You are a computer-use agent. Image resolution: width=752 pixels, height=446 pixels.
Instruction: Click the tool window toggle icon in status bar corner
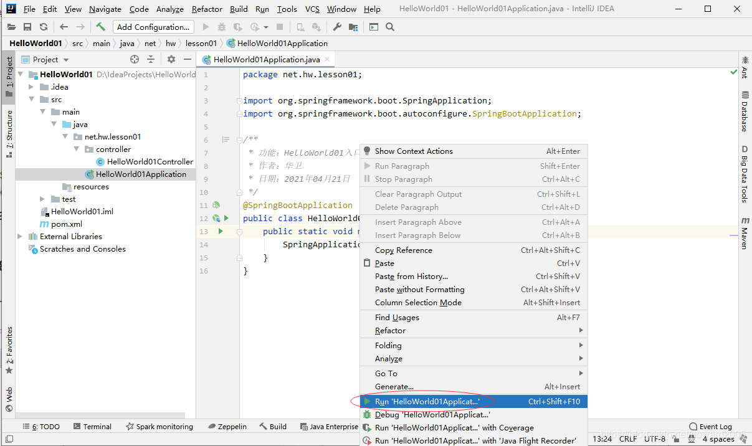point(9,439)
